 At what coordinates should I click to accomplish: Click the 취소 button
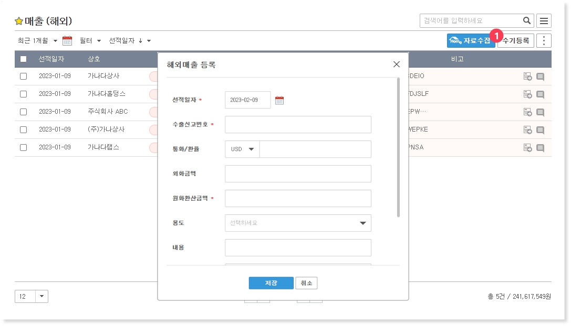pos(306,283)
